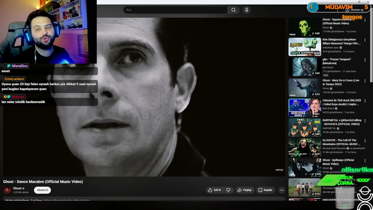
Task: Open title BABYMETAL x @ElectricCallboy RATATATA
Action: pyautogui.click(x=342, y=122)
